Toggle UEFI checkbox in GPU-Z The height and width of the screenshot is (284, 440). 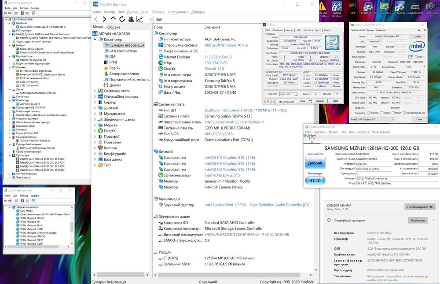[416, 57]
